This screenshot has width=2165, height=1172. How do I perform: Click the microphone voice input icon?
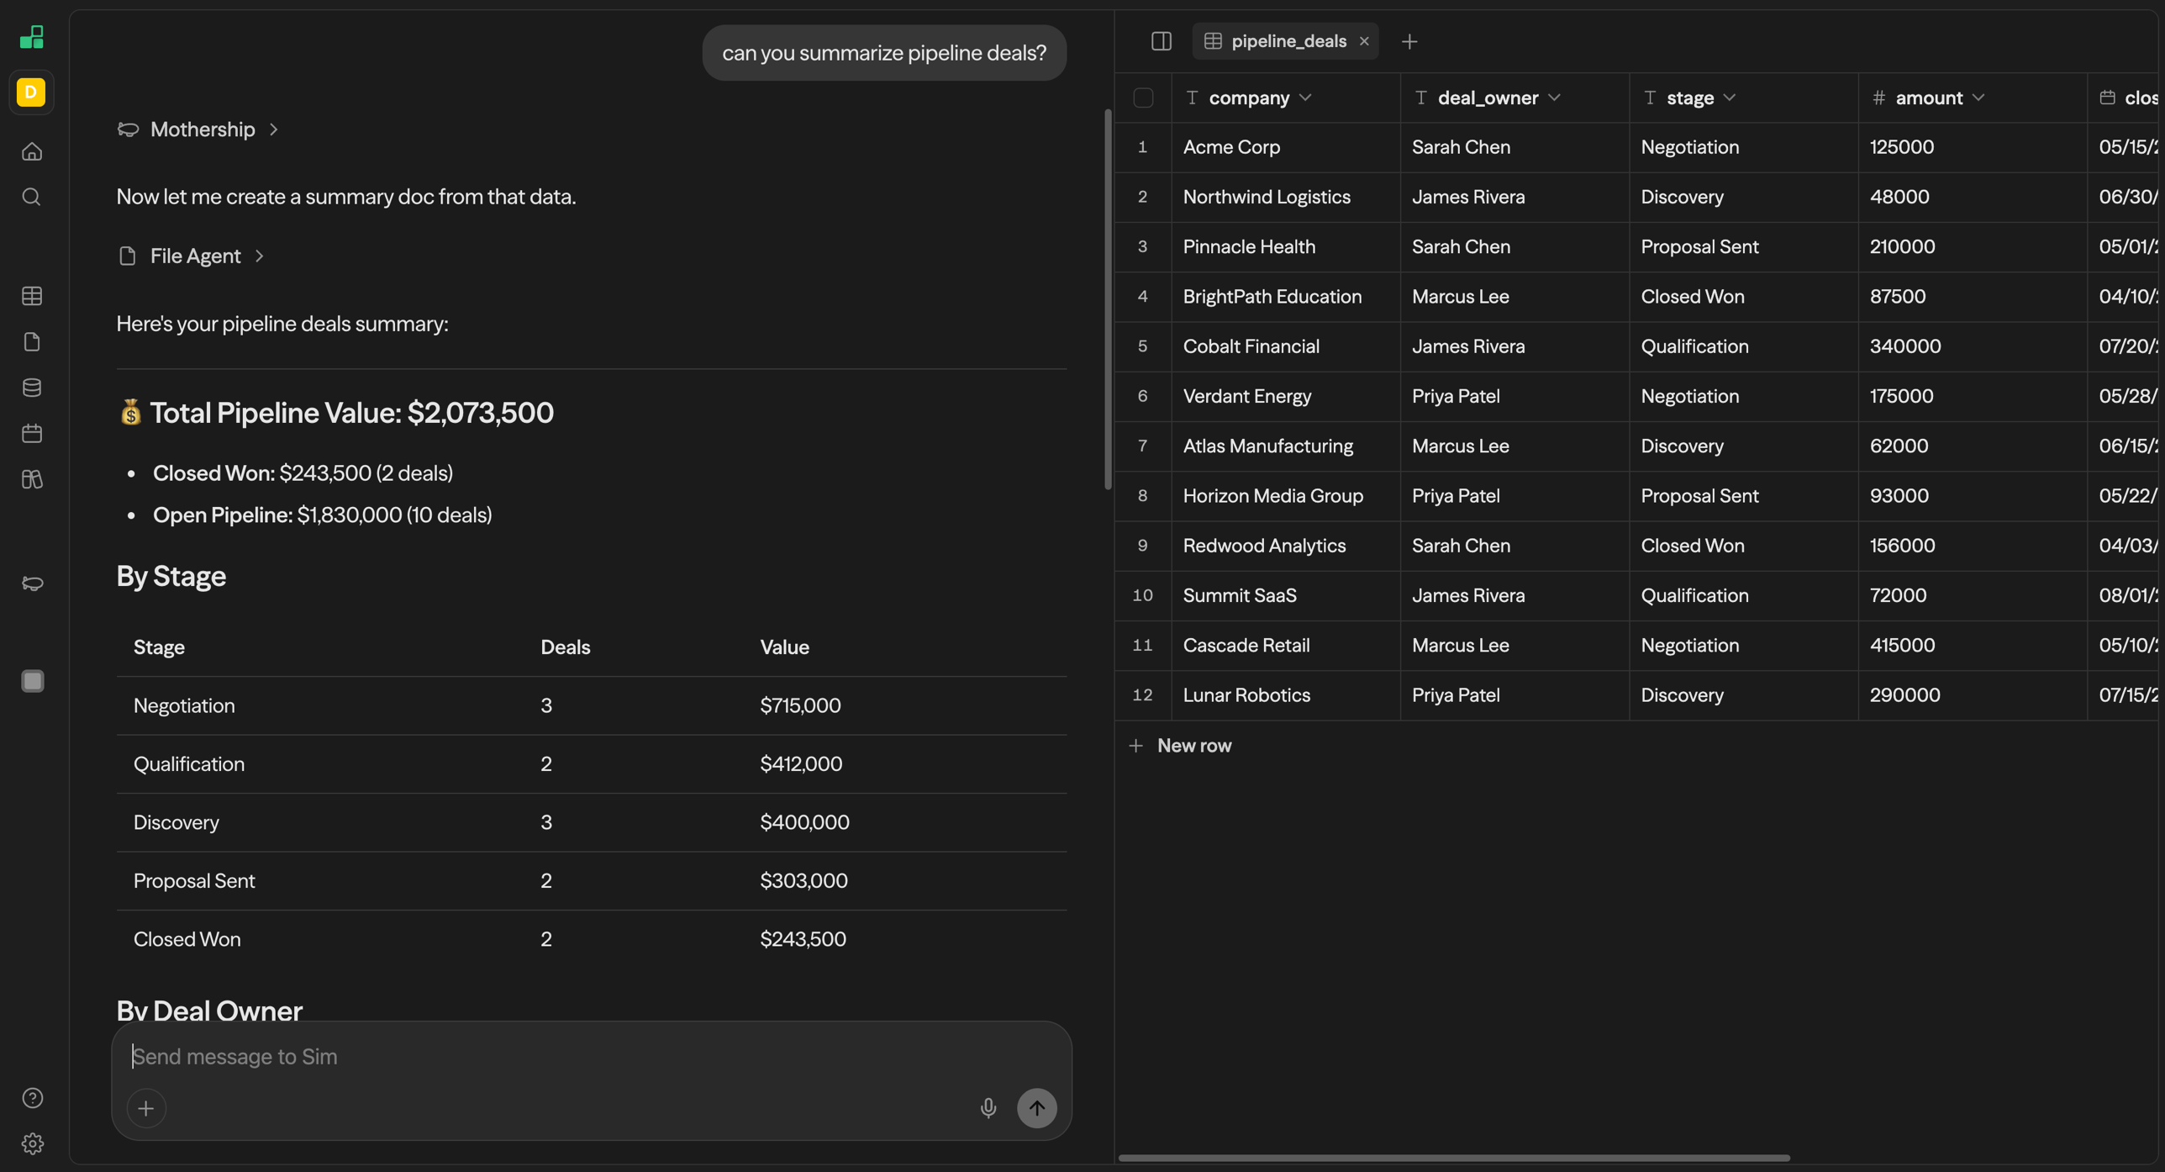[x=988, y=1108]
